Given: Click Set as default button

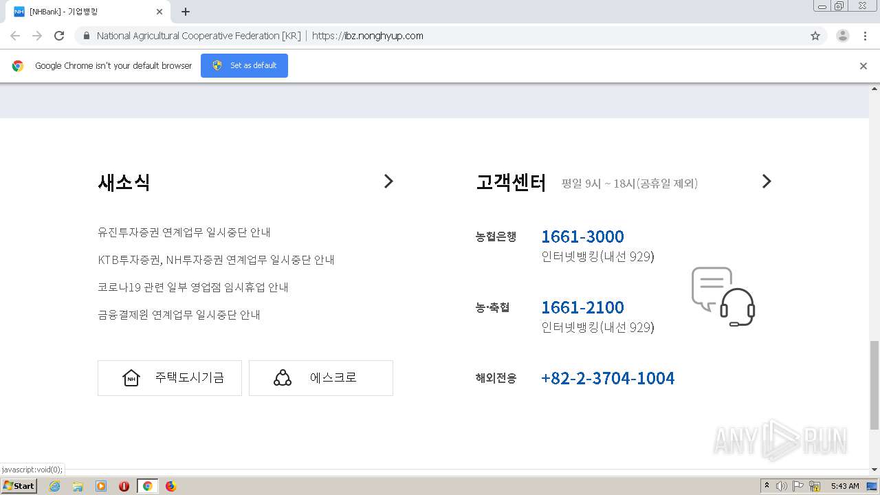Looking at the screenshot, I should coord(244,65).
